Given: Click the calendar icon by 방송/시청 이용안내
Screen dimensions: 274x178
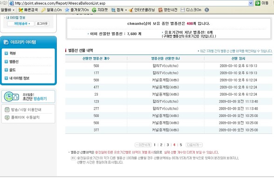Looking at the screenshot, I should click(x=7, y=110).
